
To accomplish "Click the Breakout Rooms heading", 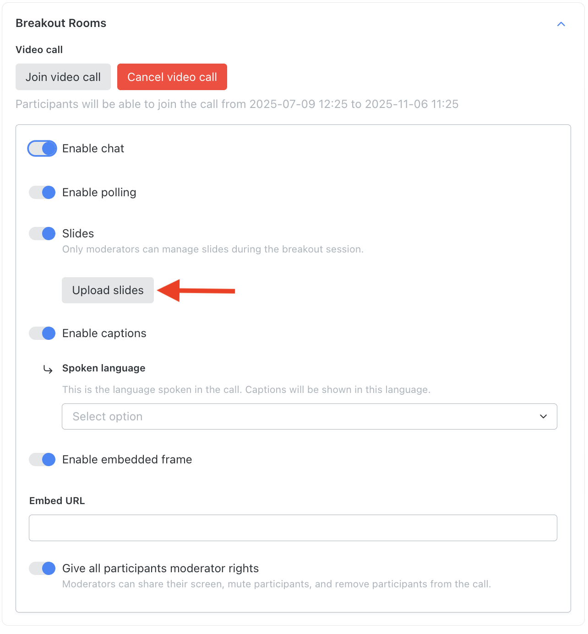I will tap(61, 23).
